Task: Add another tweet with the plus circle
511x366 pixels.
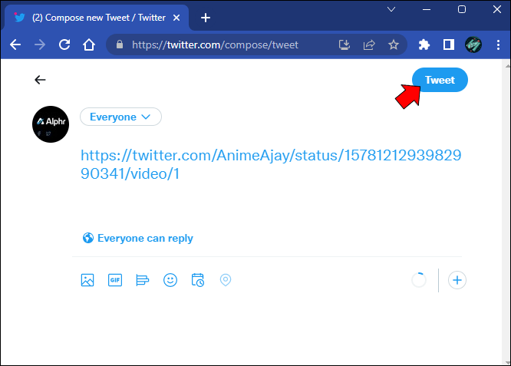Action: tap(457, 280)
